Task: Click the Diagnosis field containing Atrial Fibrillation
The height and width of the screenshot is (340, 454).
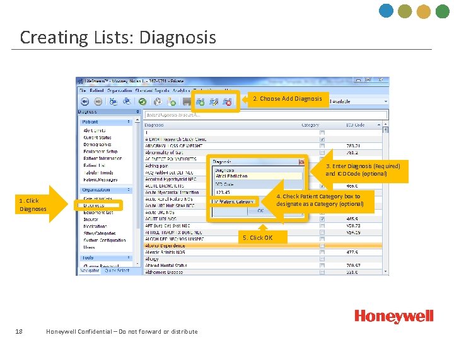Action: (259, 176)
